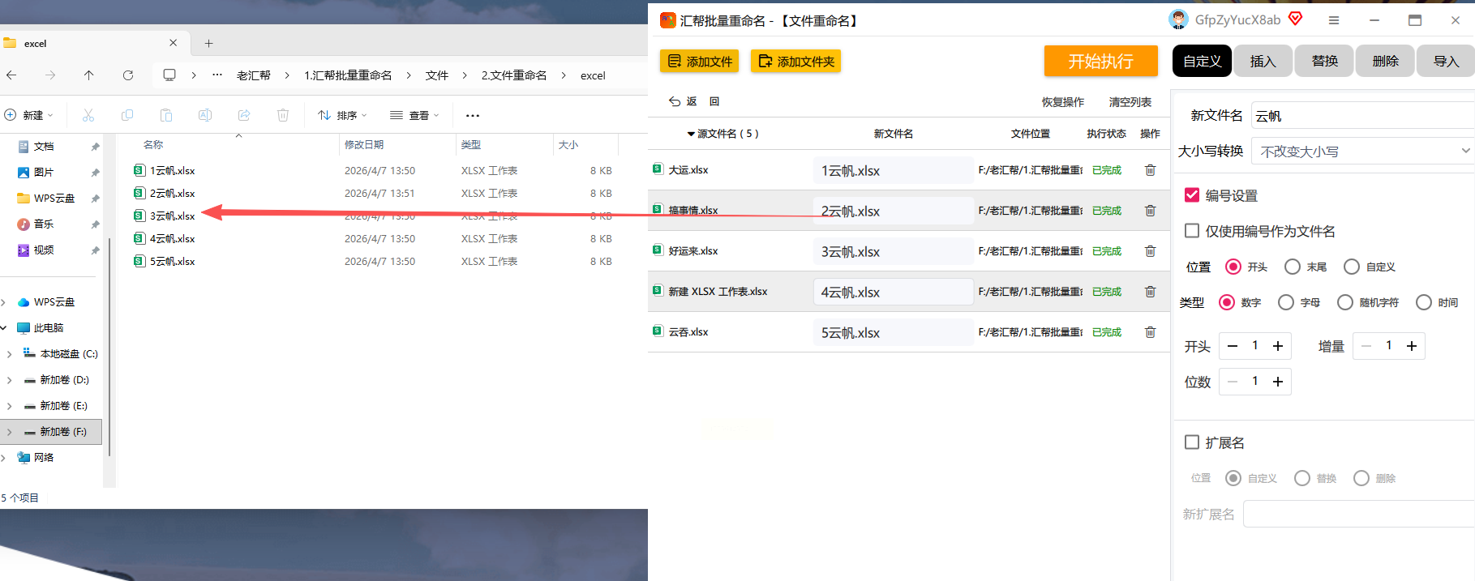Click the user avatar icon
1475x581 pixels.
pyautogui.click(x=1178, y=19)
